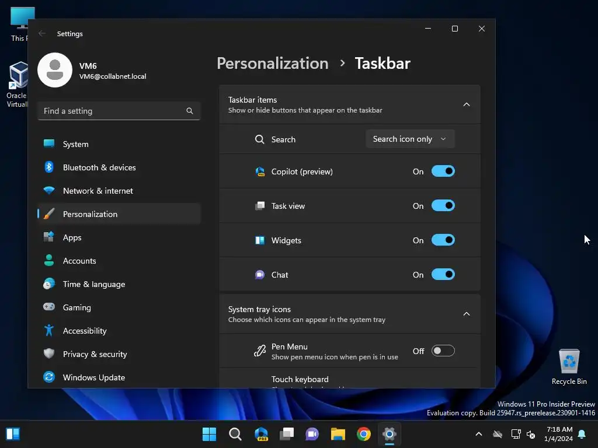Click the Pen Menu icon in settings row
The width and height of the screenshot is (598, 448).
(x=260, y=351)
